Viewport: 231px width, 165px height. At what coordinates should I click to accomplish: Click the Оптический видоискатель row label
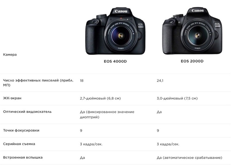point(27,111)
